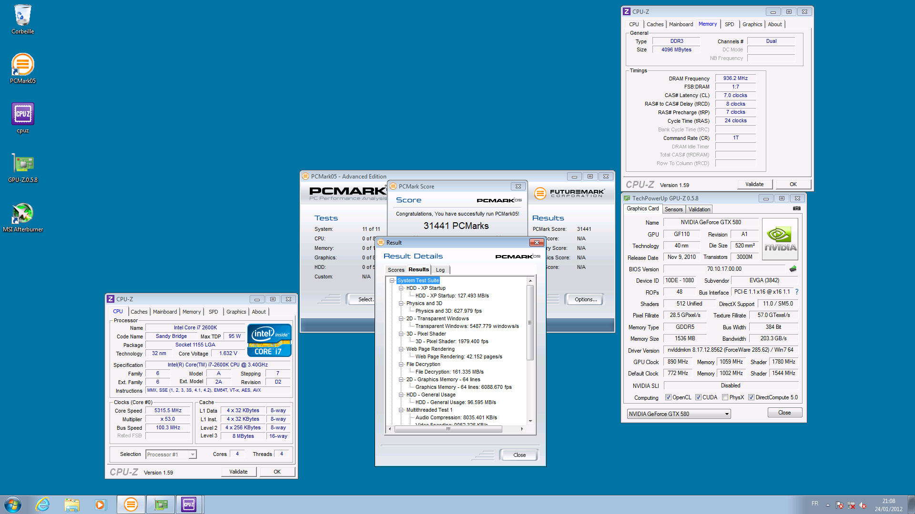Screen dimensions: 915x514
Task: Open the GPU-Z.0.5.8 desktop icon
Action: [x=23, y=168]
